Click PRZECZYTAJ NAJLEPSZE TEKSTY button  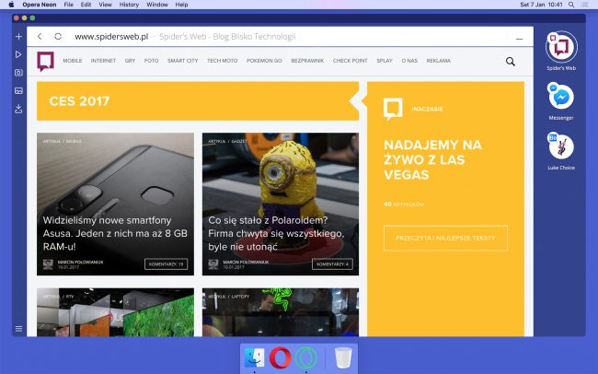pos(445,238)
